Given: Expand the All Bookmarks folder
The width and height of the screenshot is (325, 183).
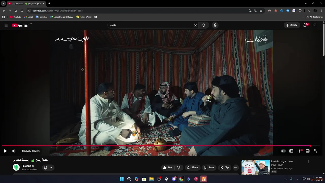Looking at the screenshot, I should pos(314,17).
